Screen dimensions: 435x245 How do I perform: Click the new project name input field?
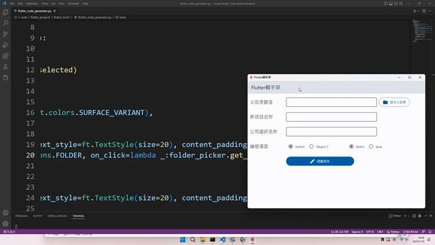coord(331,117)
